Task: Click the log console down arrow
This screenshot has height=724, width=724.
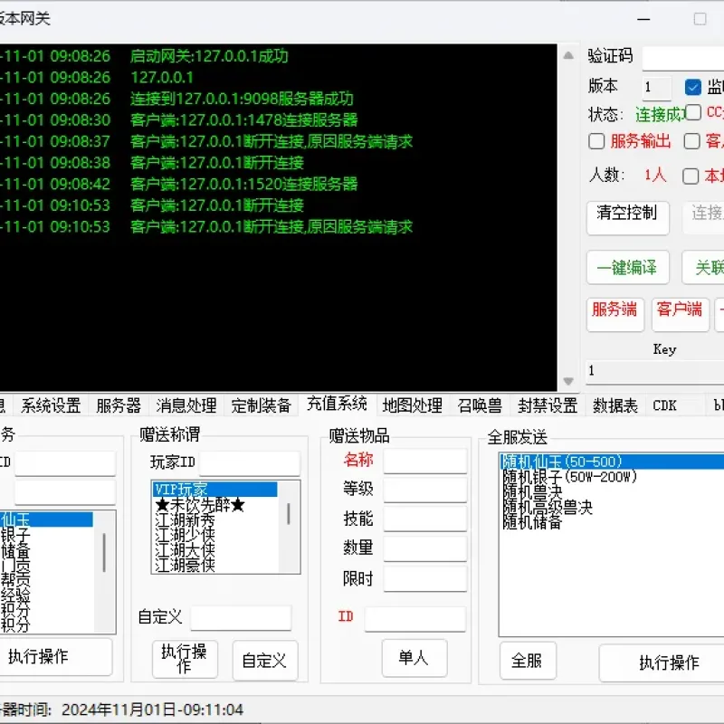Action: (x=568, y=381)
